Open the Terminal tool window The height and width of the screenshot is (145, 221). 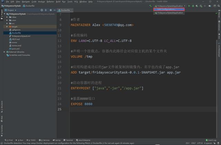click(x=69, y=140)
